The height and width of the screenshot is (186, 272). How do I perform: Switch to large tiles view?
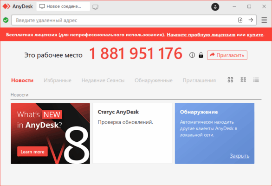[x=230, y=80]
